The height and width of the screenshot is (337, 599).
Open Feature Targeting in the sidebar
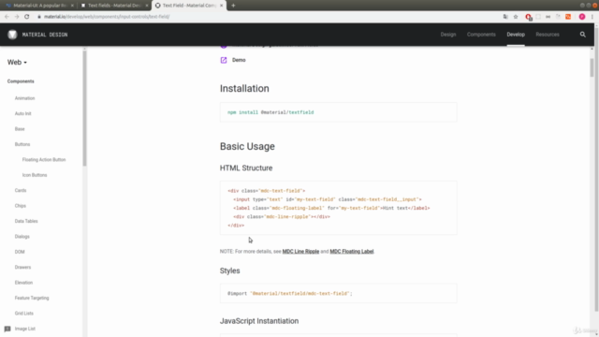pos(32,298)
